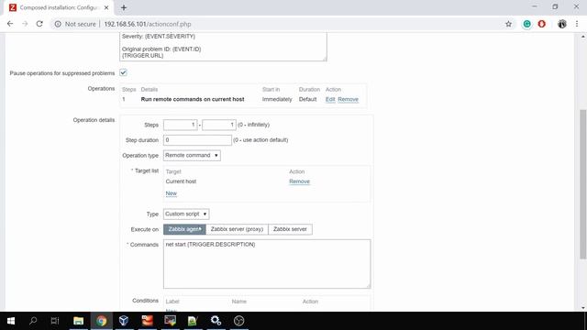Screen dimensions: 587x330
Task: Click the Operation details label
Action: point(94,120)
